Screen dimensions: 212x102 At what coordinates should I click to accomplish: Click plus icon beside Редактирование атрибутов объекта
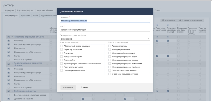click(47, 64)
